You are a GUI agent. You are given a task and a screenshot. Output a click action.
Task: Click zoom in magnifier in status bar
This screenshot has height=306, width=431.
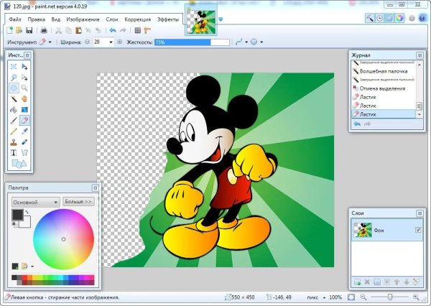(416, 297)
